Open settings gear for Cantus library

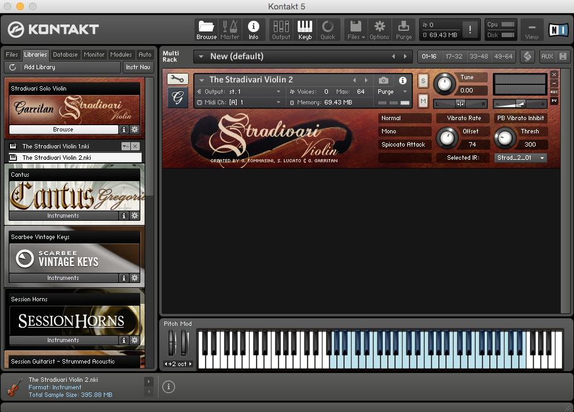point(135,216)
